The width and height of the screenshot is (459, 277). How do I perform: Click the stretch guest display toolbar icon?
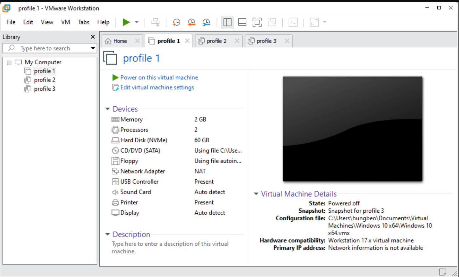314,22
